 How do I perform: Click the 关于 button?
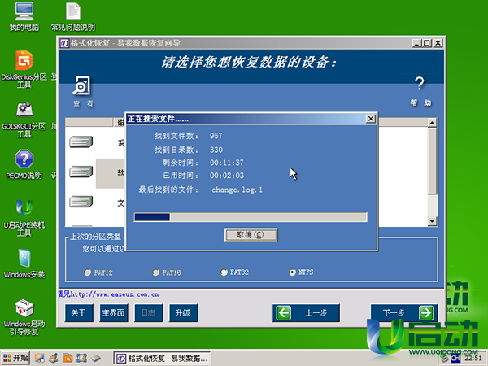79,313
